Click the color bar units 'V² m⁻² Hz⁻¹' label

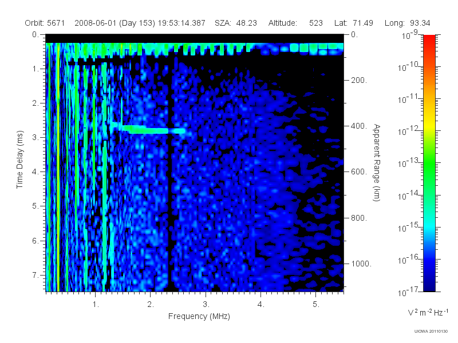coord(427,312)
